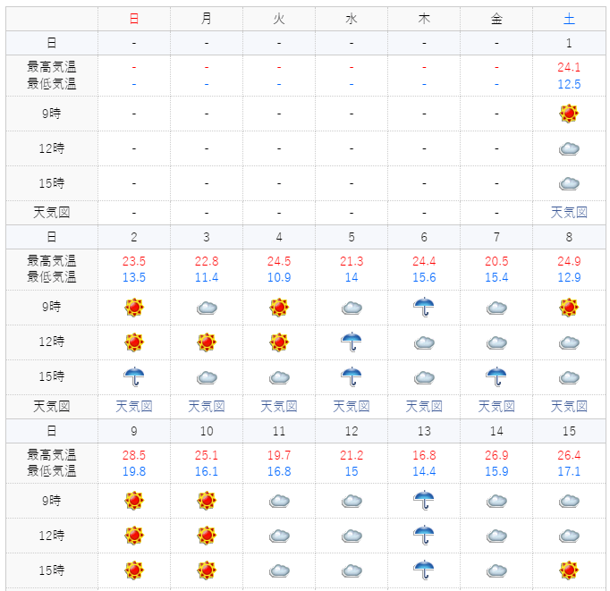Click the low temperature 11.4 for day 3
Image resolution: width=610 pixels, height=591 pixels.
point(207,277)
